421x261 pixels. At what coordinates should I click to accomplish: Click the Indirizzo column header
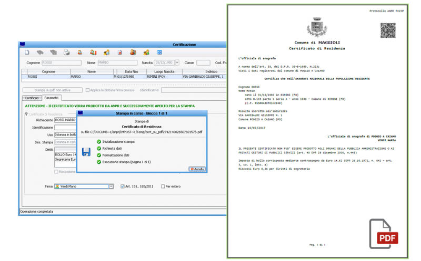click(x=204, y=71)
